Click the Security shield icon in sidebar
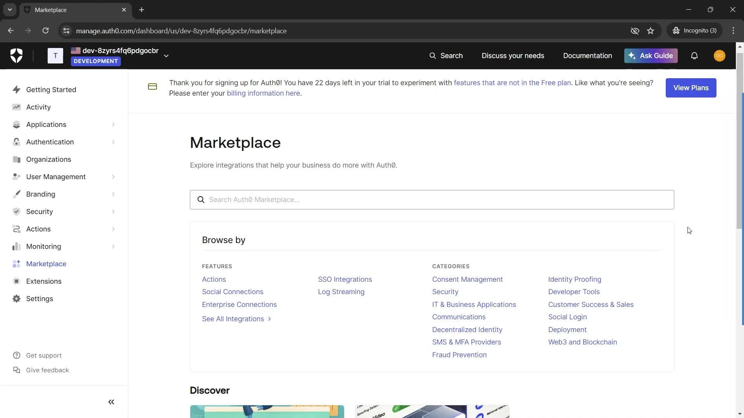This screenshot has height=418, width=744. tap(16, 212)
